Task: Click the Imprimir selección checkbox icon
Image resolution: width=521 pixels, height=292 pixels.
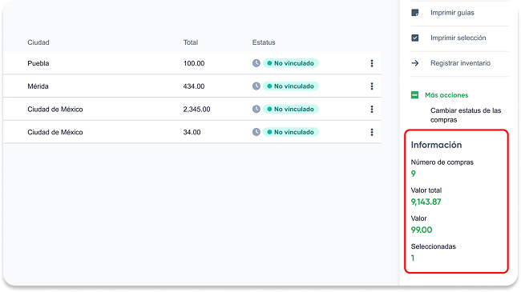Action: click(x=415, y=38)
